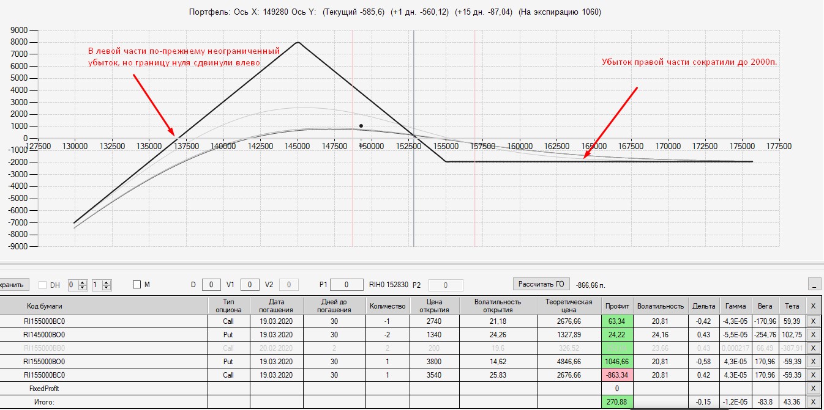
Task: Click the P2 input field
Action: coord(445,285)
